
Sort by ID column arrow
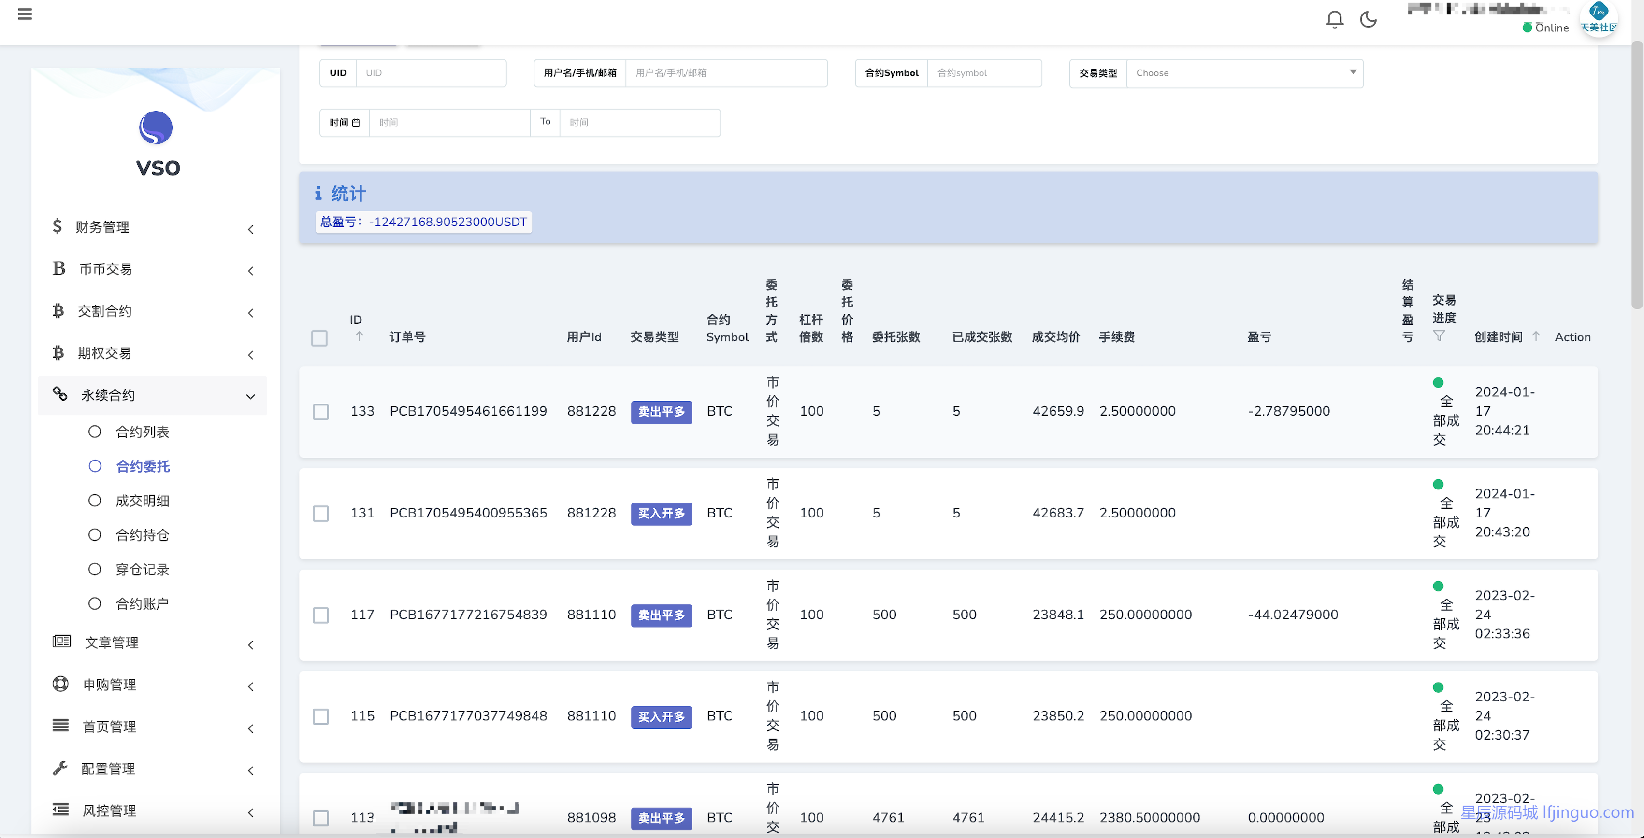(360, 336)
